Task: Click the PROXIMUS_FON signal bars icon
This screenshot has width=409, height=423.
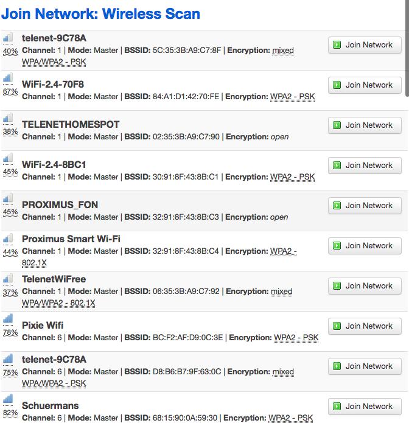Action: click(8, 198)
